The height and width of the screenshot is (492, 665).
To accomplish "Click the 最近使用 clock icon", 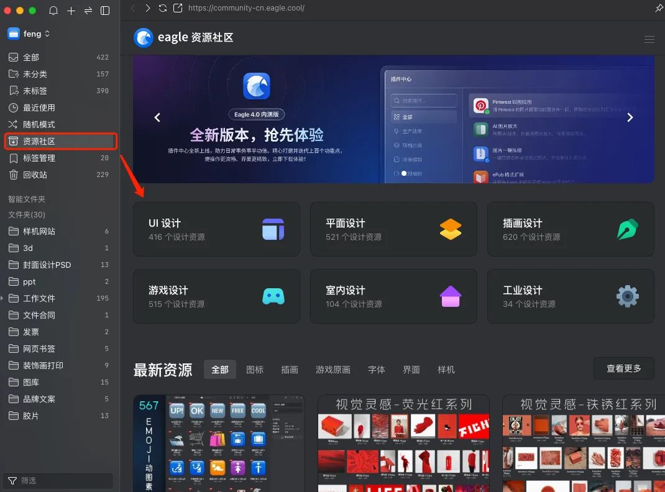I will point(14,107).
